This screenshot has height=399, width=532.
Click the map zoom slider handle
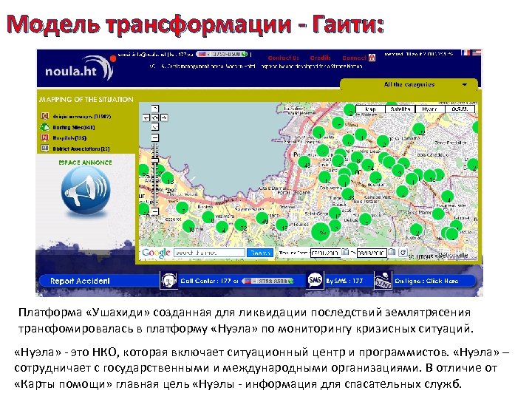click(x=155, y=160)
